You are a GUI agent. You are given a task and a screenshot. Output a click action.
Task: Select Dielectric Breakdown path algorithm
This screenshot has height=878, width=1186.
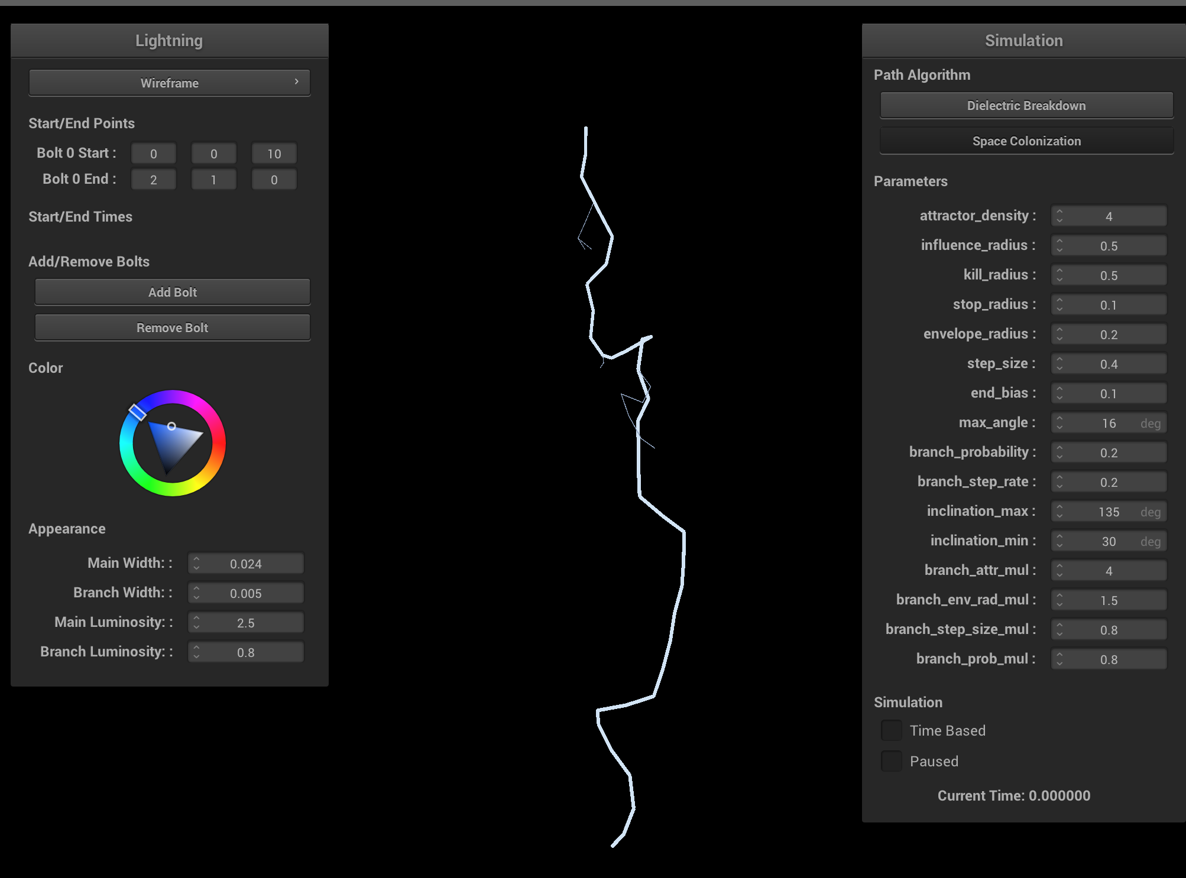pyautogui.click(x=1026, y=106)
